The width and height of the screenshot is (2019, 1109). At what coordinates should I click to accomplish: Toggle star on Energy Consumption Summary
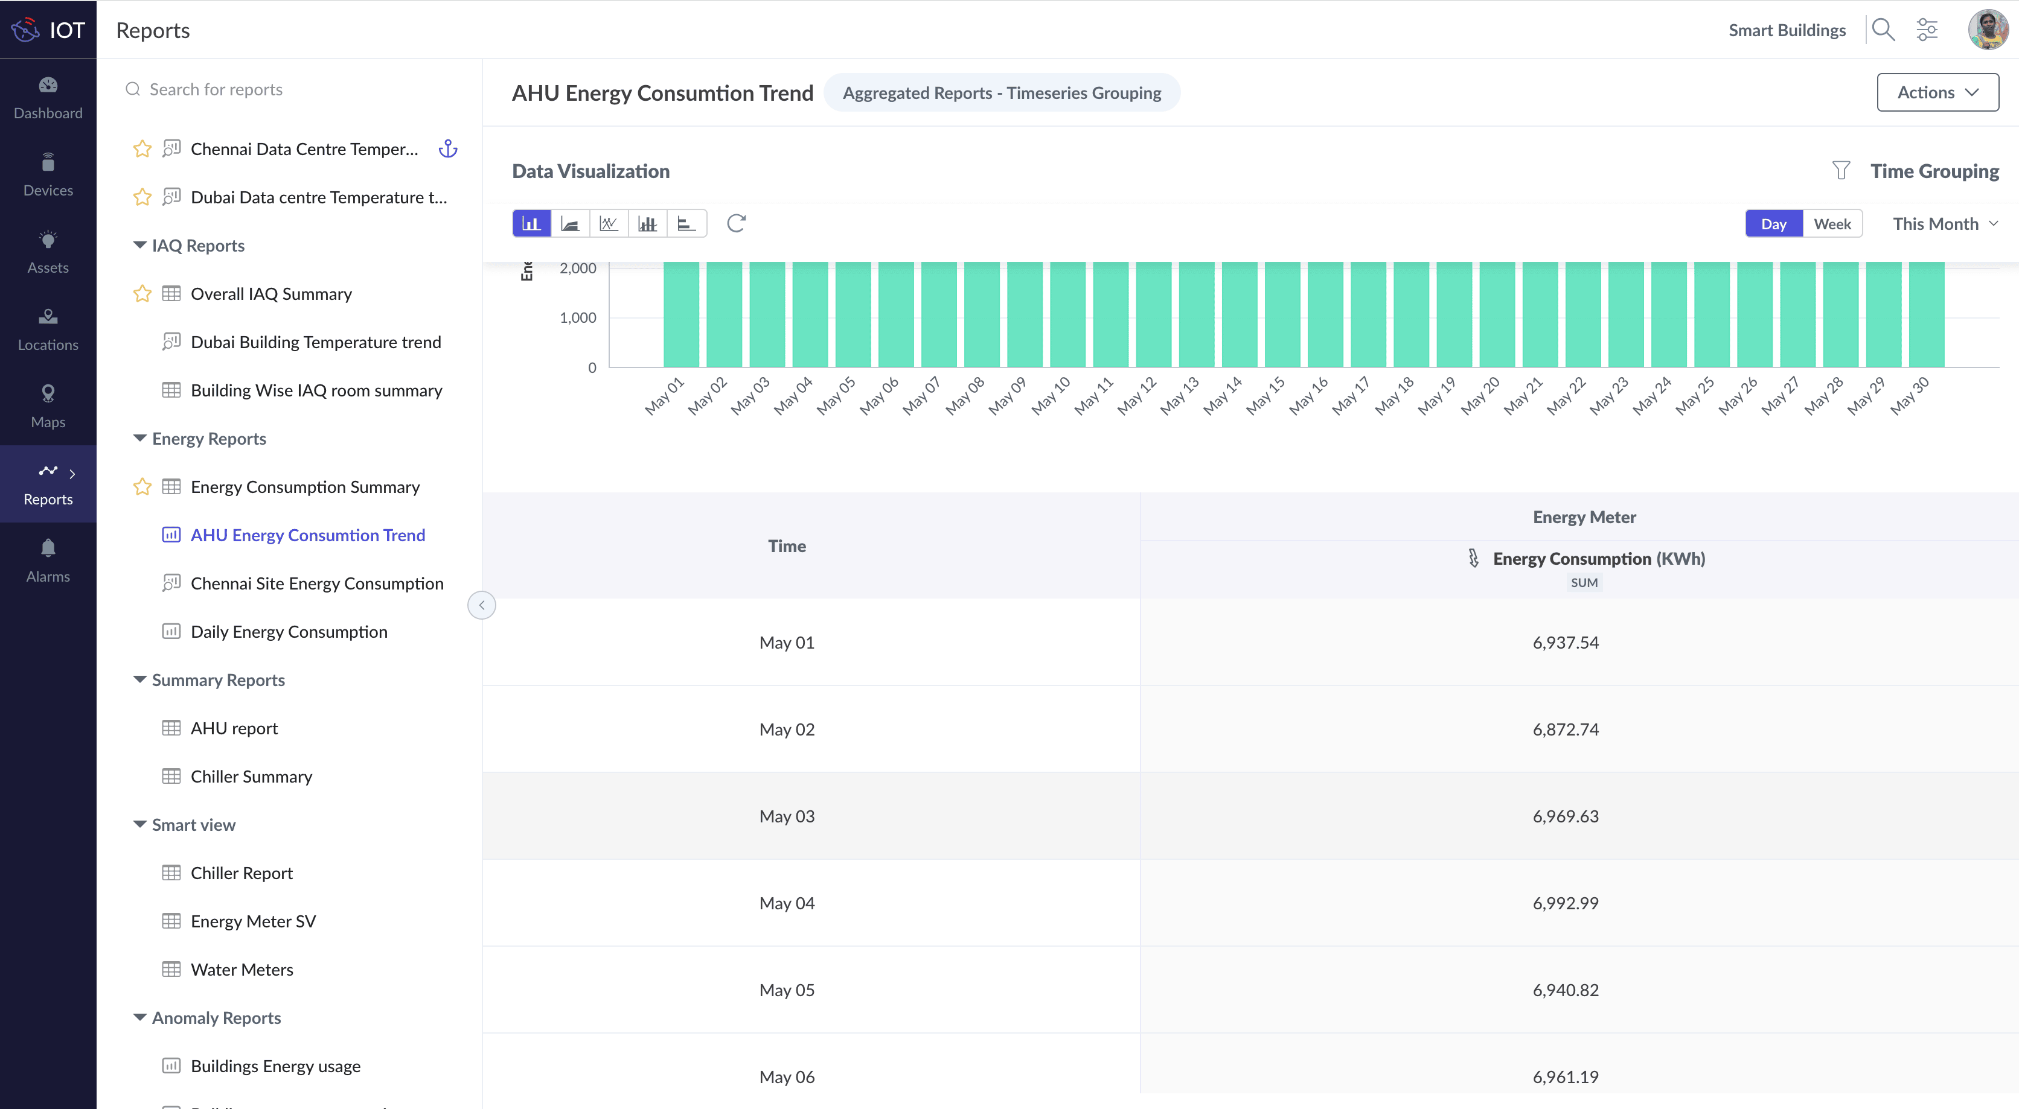[142, 487]
